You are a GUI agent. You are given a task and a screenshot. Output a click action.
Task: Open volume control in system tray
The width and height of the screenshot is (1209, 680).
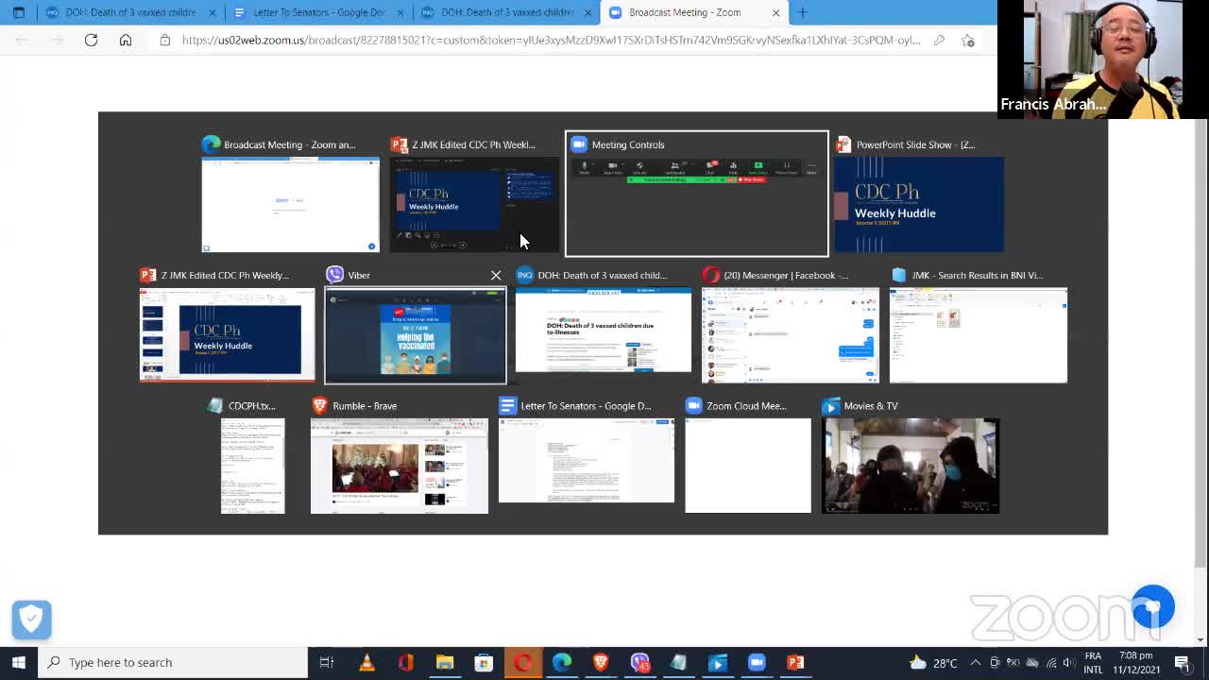pos(1070,662)
